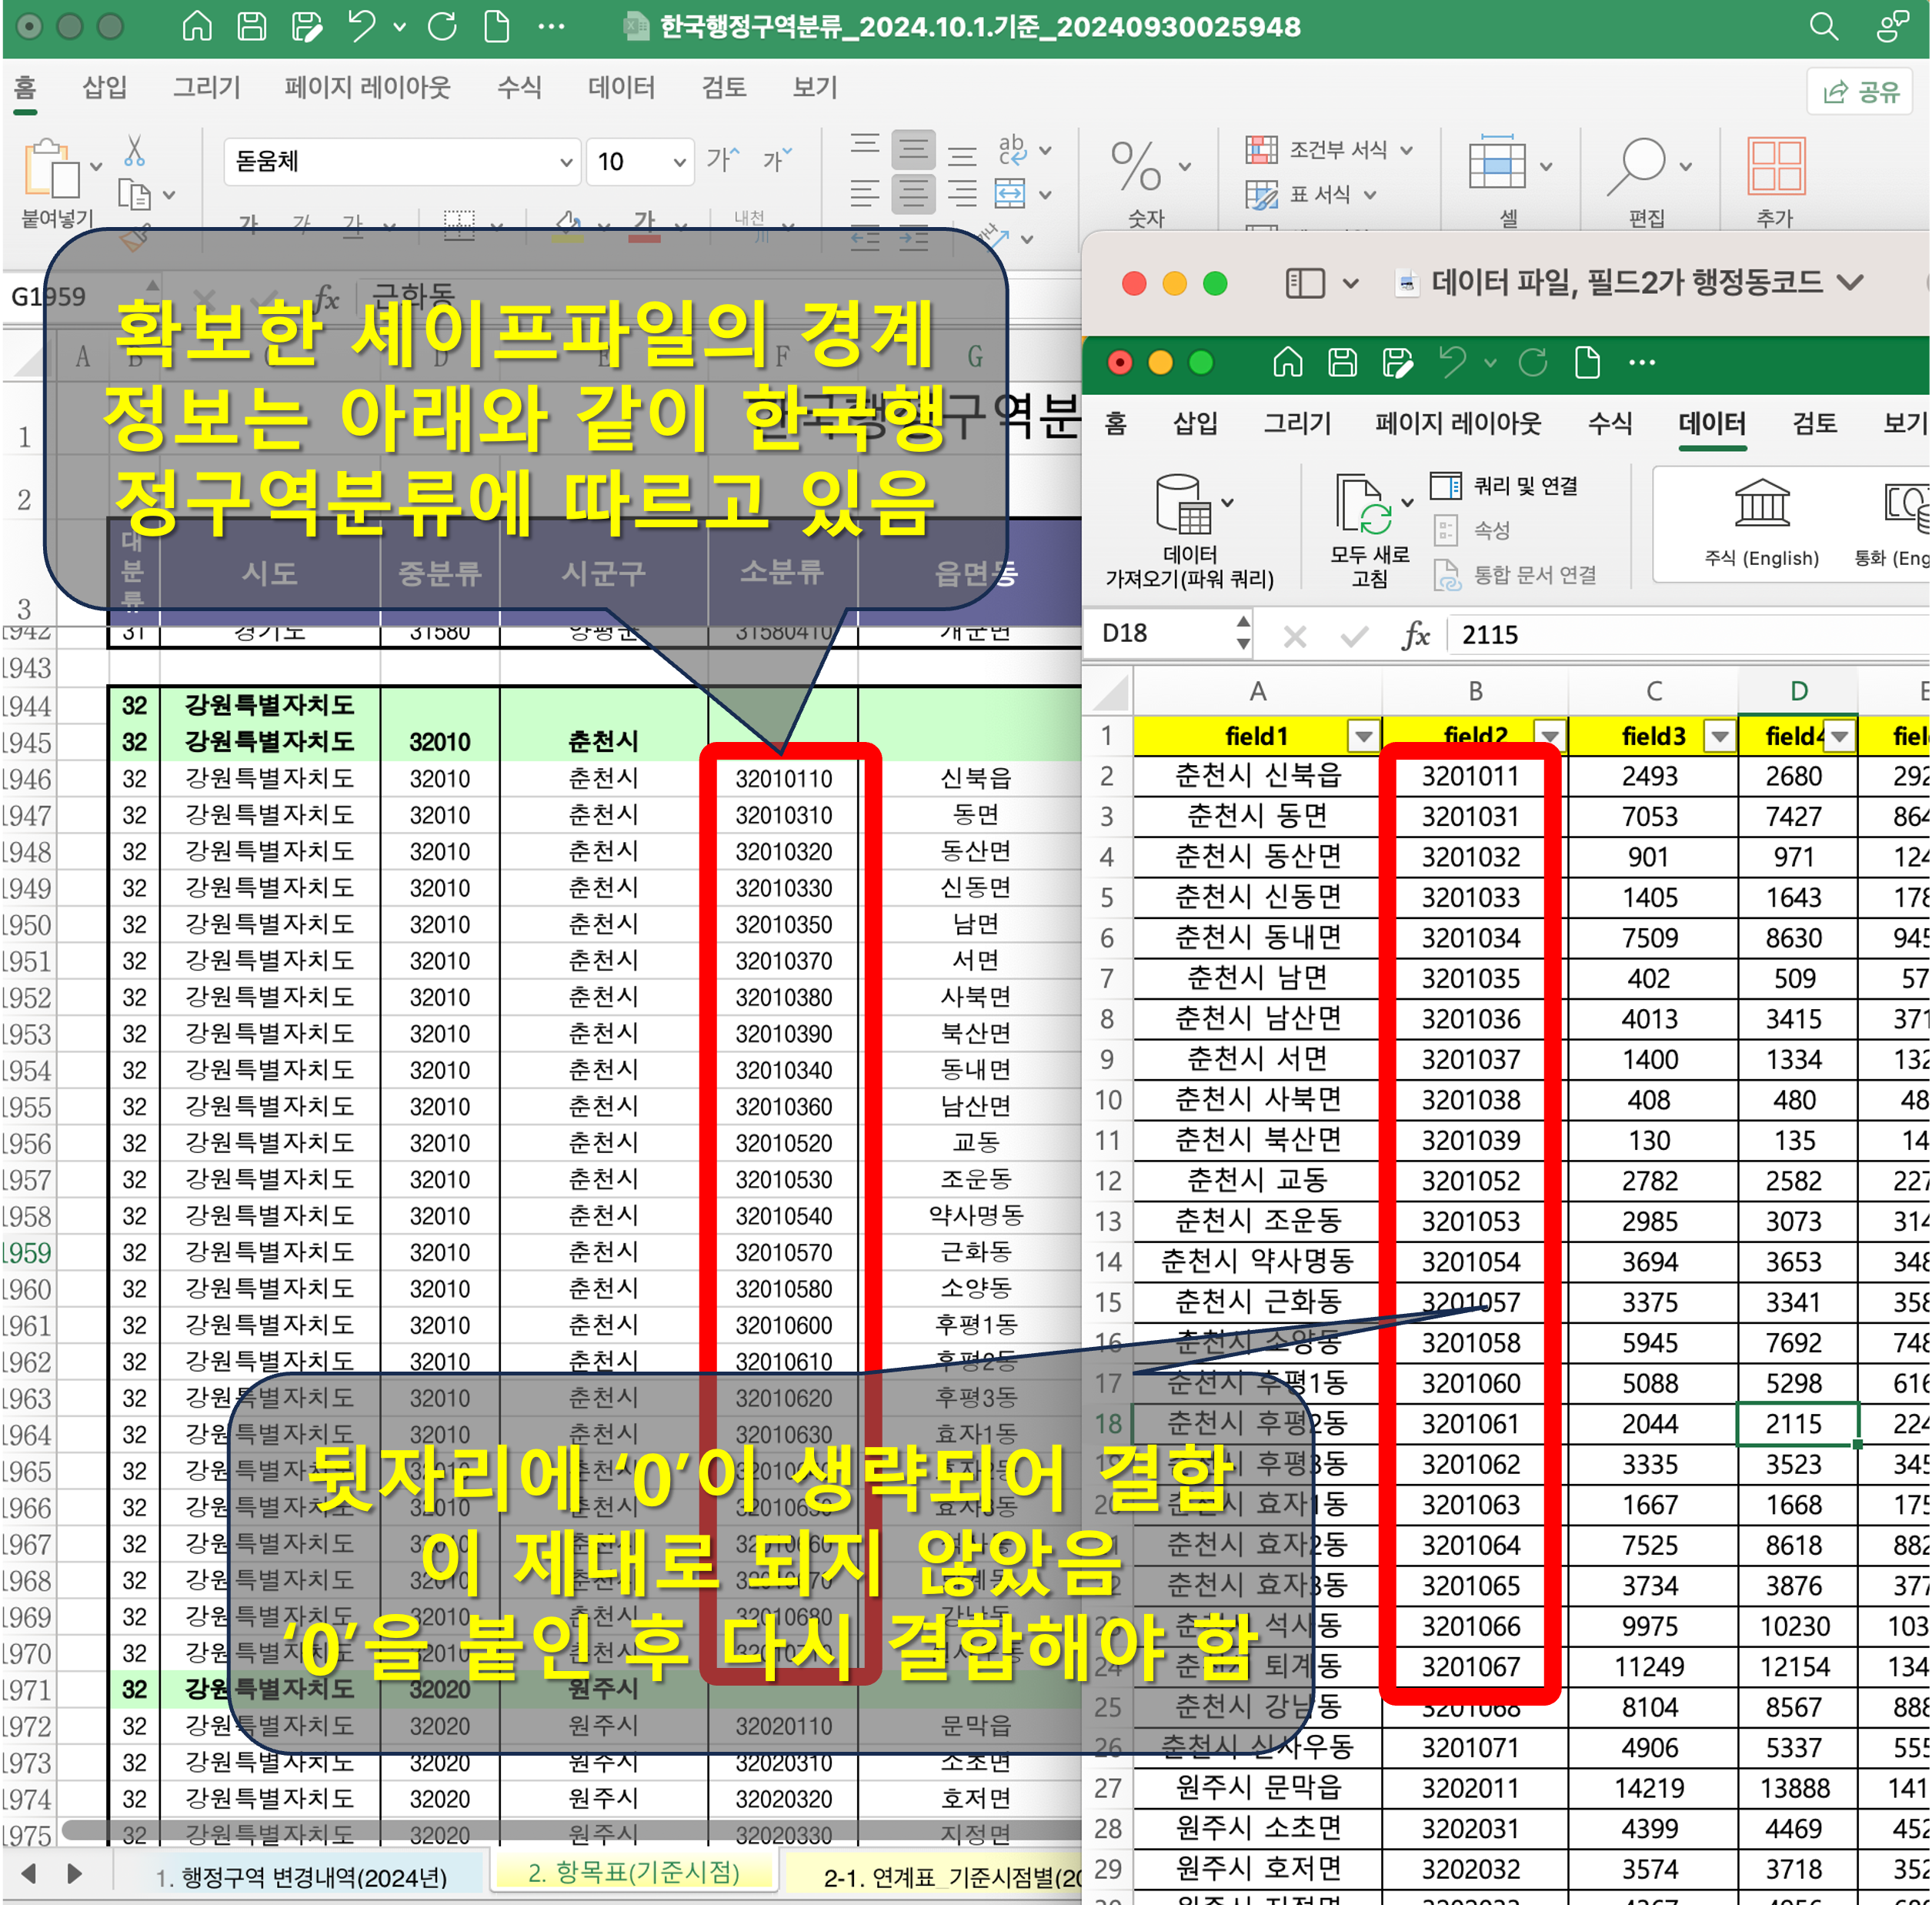Click Conditional Formatting icon

pyautogui.click(x=1261, y=150)
